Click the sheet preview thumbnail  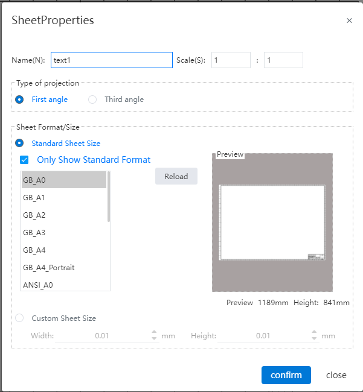click(272, 223)
